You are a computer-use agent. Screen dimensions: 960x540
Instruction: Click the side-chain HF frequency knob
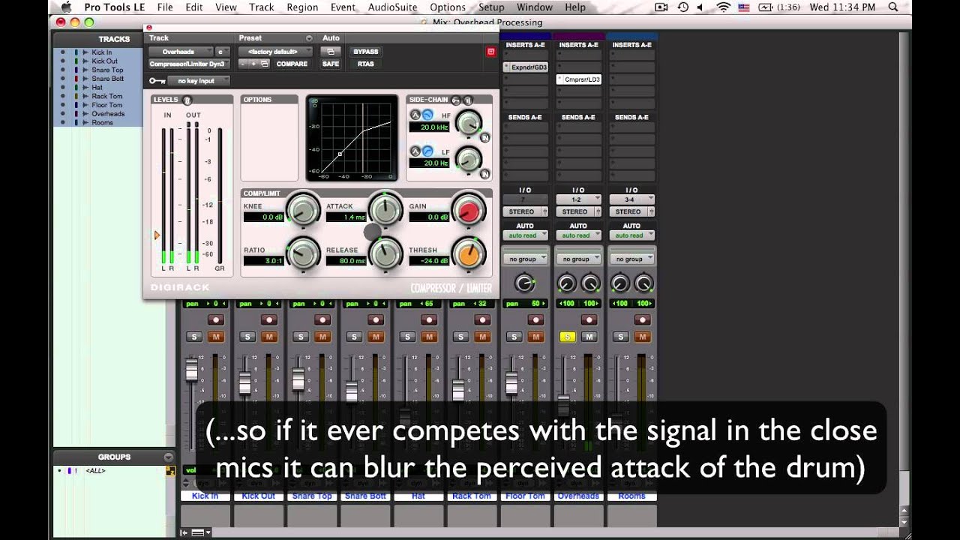[x=469, y=122]
